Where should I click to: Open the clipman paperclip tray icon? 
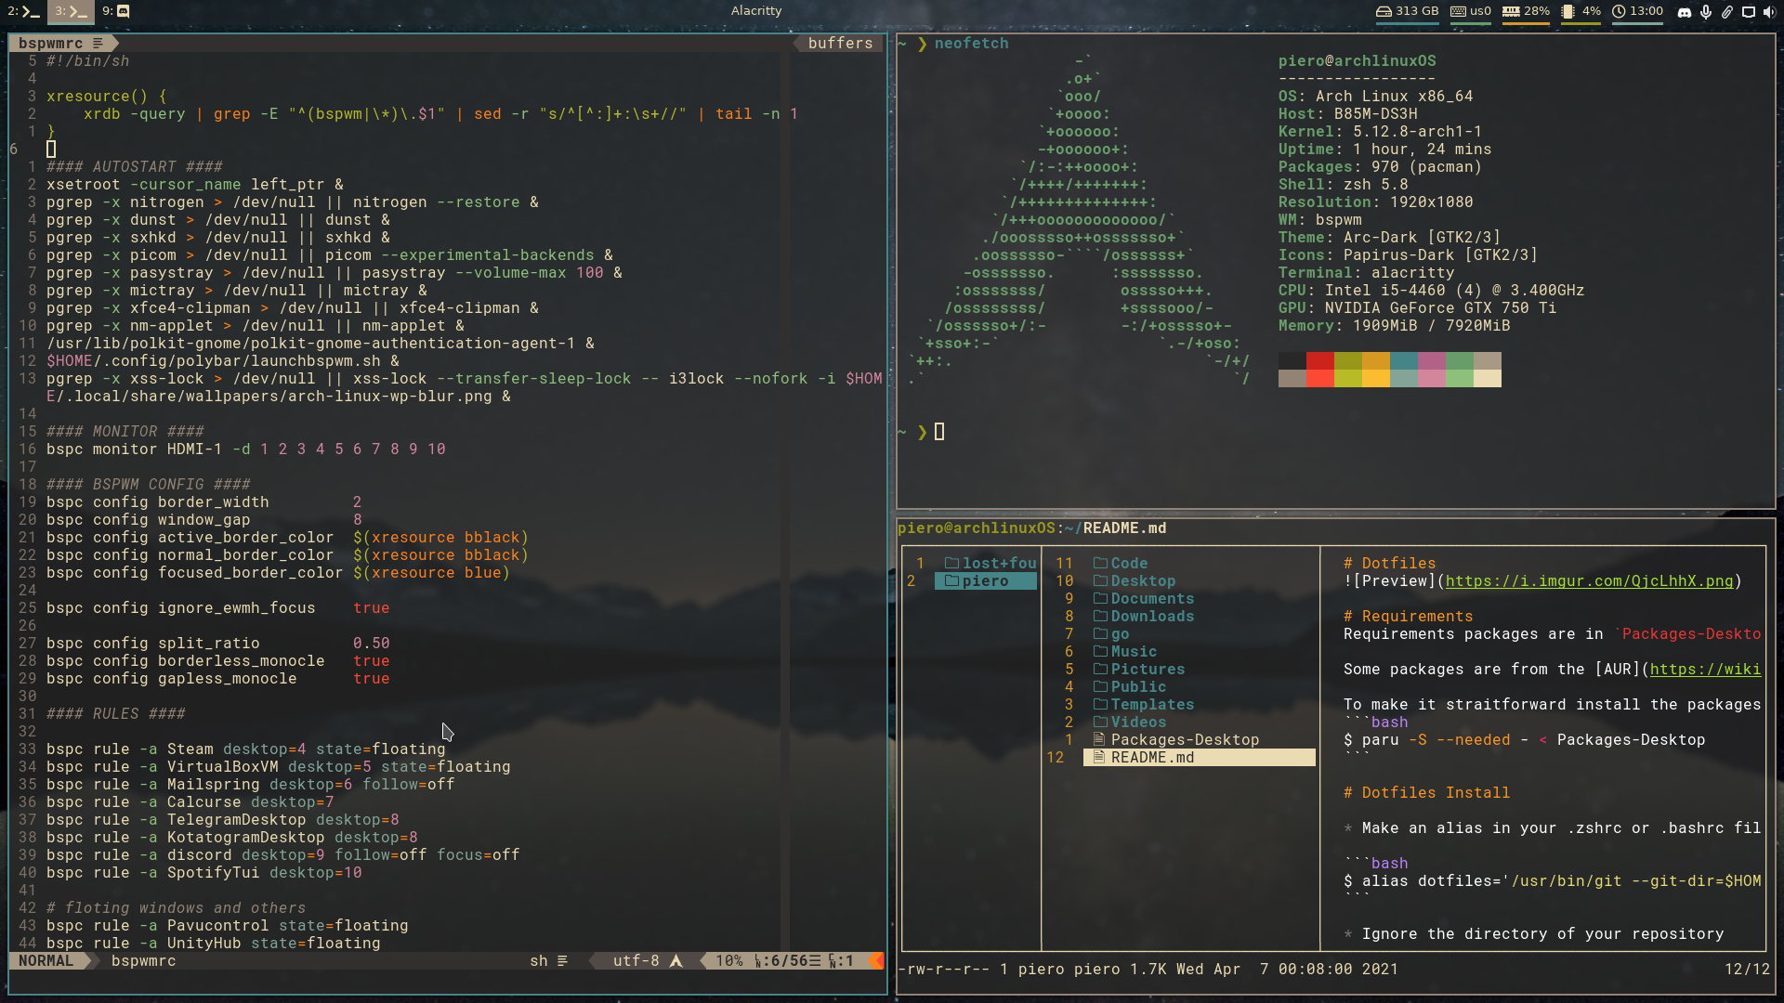click(1726, 12)
